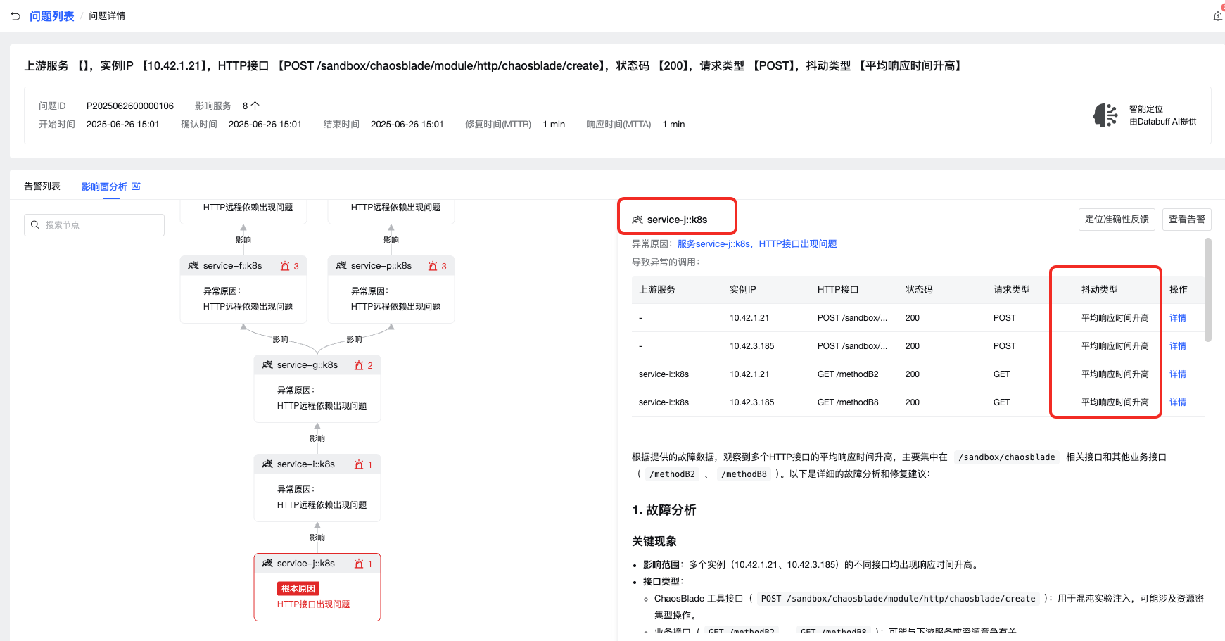Screen dimensions: 1225x641
Task: Select the service-p::k8s node
Action: (391, 289)
